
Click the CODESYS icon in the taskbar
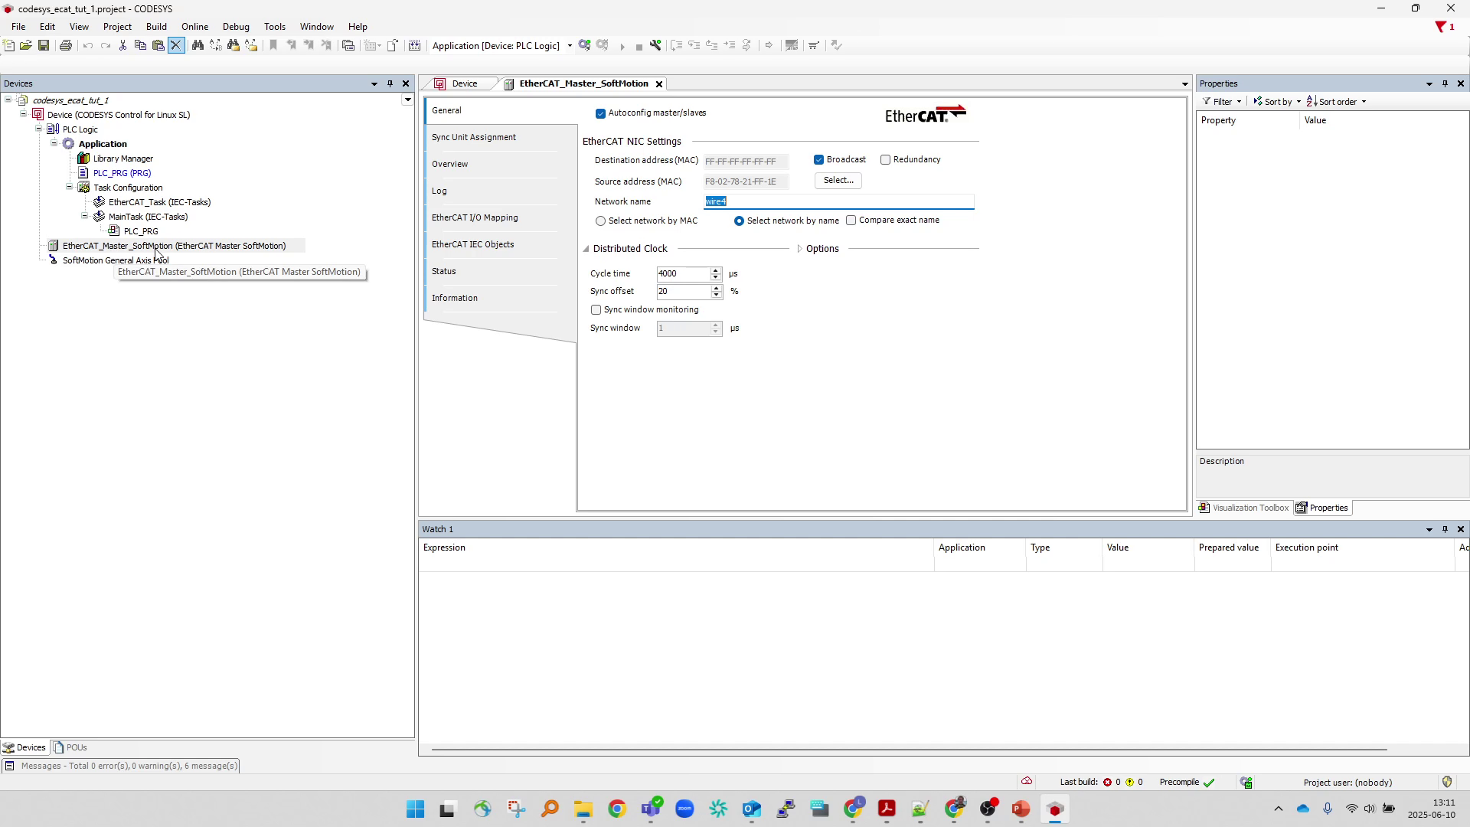coord(1055,809)
